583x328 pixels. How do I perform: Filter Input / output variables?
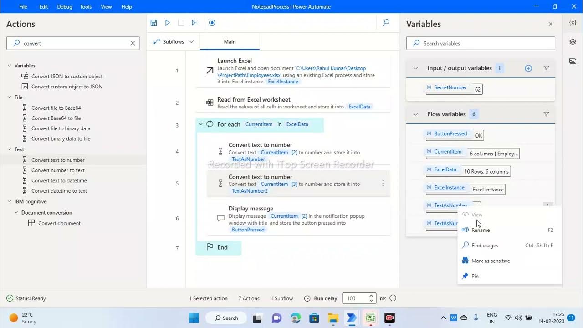click(546, 68)
